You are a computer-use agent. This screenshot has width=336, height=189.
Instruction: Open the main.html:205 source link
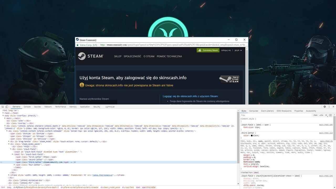tap(326, 125)
